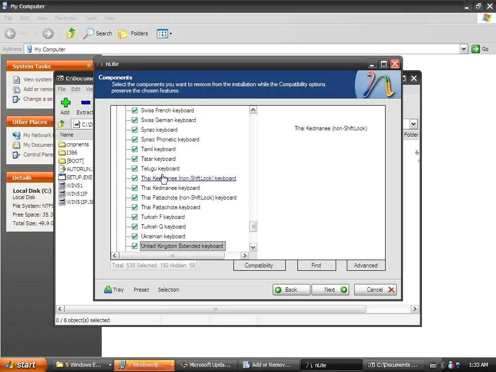
Task: Click Next in the nLite wizard
Action: (x=330, y=290)
